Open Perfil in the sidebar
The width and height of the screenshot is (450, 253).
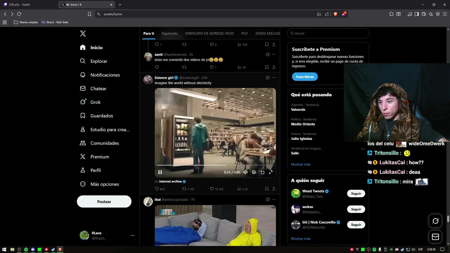[90, 170]
